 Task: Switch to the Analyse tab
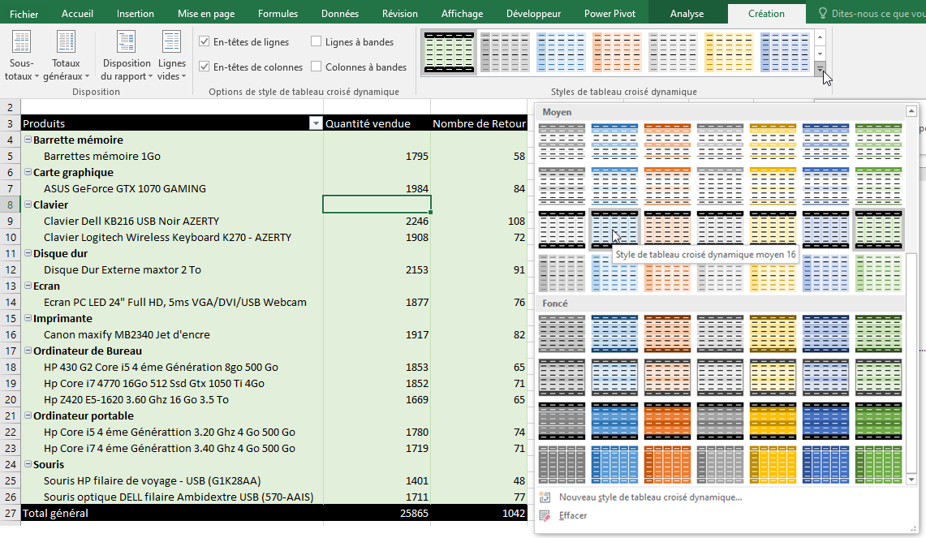[687, 14]
